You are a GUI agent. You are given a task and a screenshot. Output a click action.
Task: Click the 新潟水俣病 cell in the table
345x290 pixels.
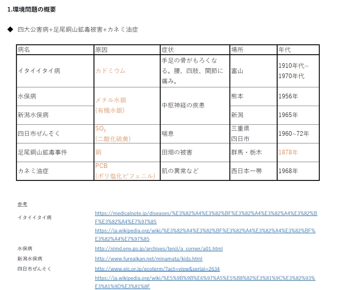(x=55, y=115)
